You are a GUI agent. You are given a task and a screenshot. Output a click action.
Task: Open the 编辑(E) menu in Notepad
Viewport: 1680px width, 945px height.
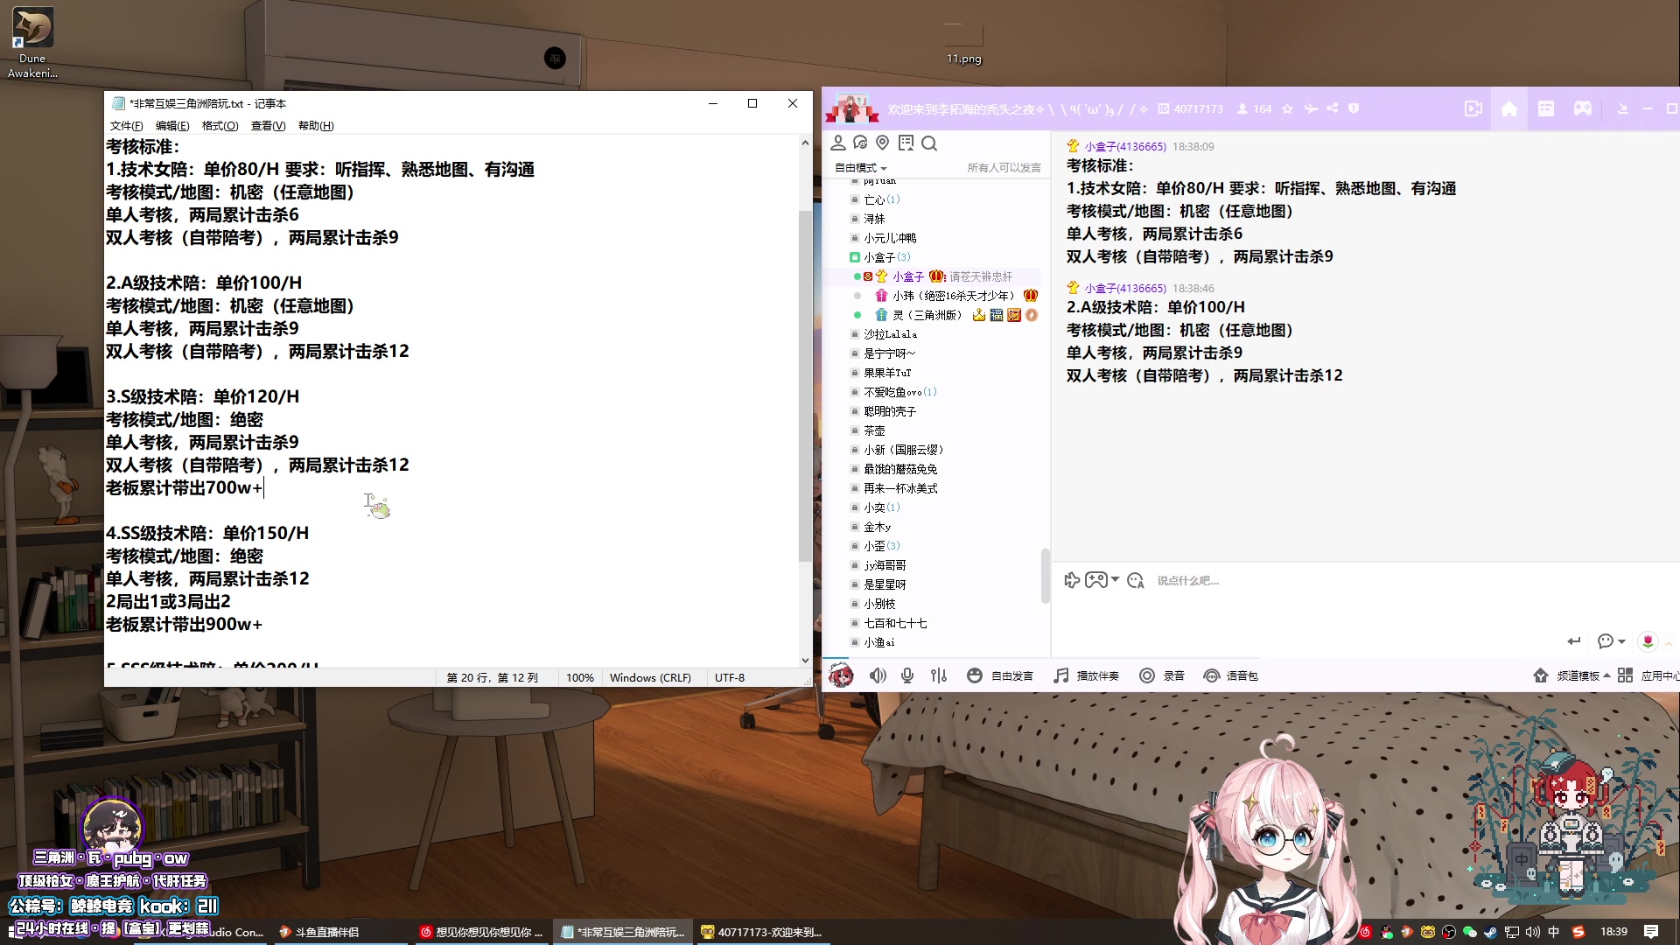tap(172, 126)
